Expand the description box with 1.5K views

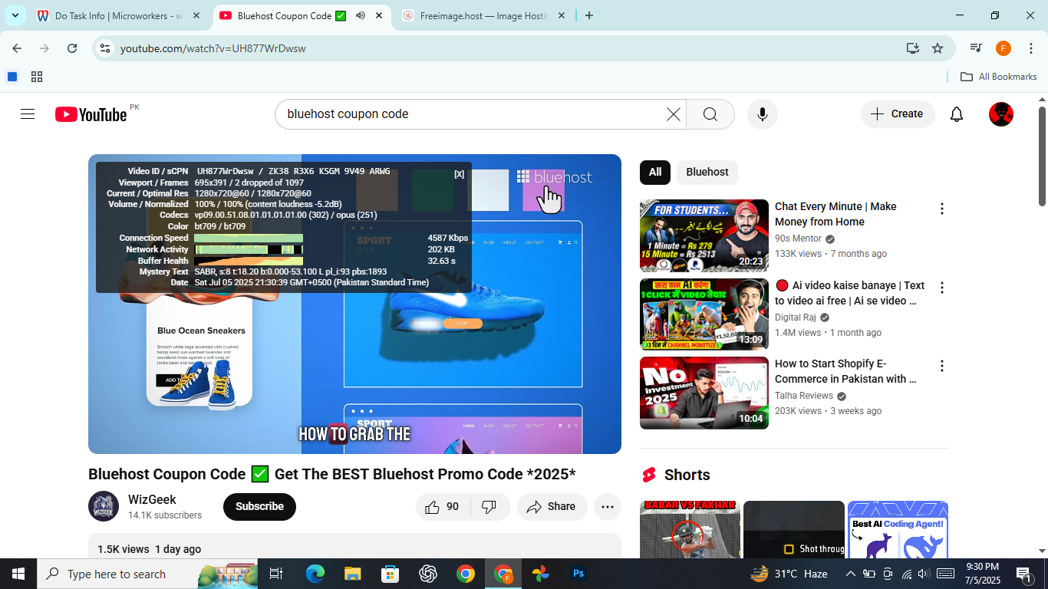point(354,546)
